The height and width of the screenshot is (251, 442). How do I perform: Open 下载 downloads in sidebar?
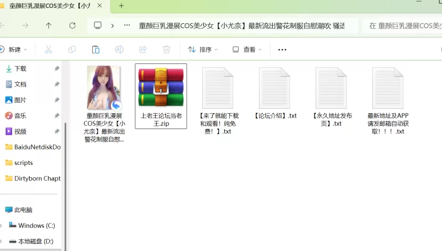20,69
